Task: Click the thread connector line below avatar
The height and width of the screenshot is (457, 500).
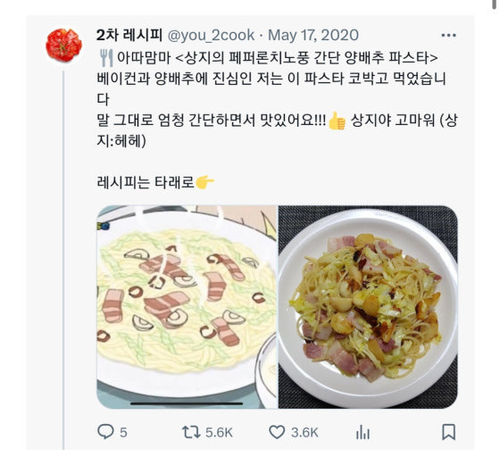Action: click(63, 260)
